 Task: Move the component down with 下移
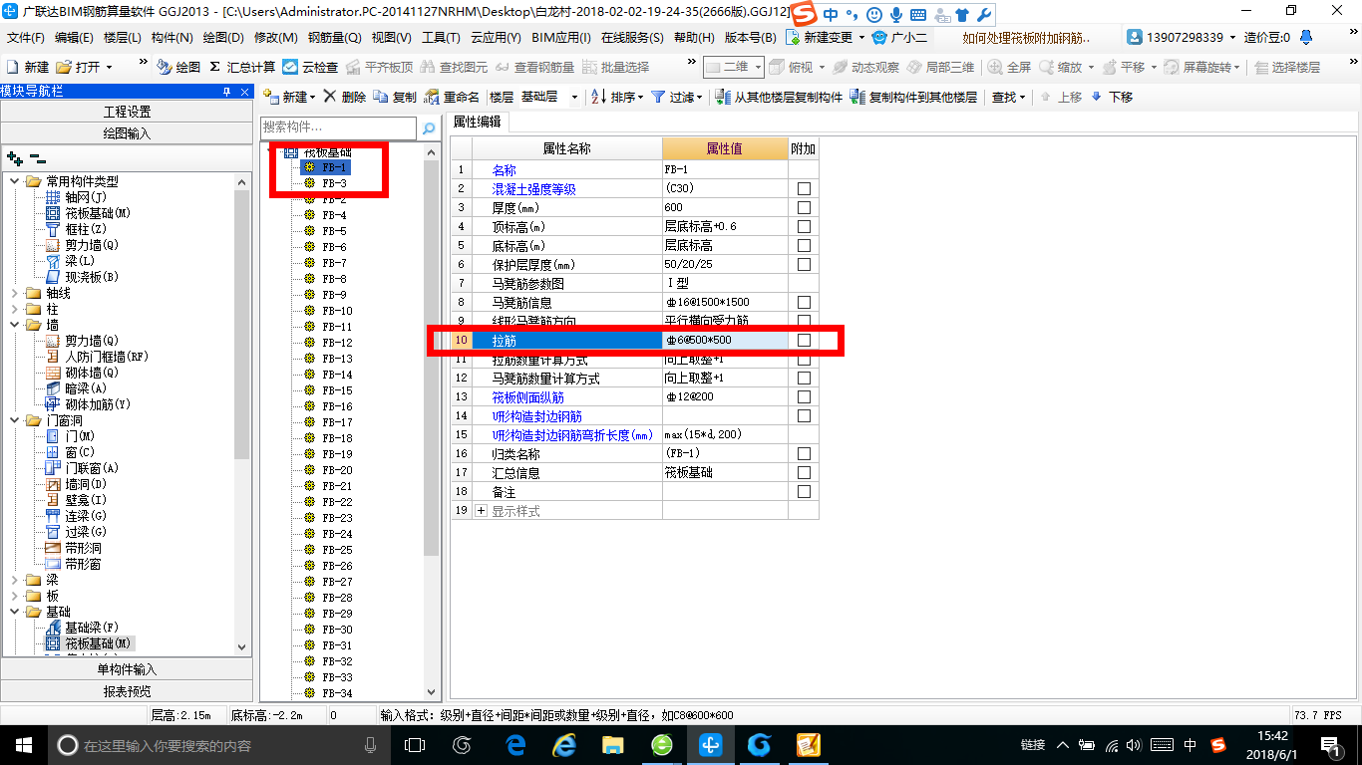tap(1112, 97)
